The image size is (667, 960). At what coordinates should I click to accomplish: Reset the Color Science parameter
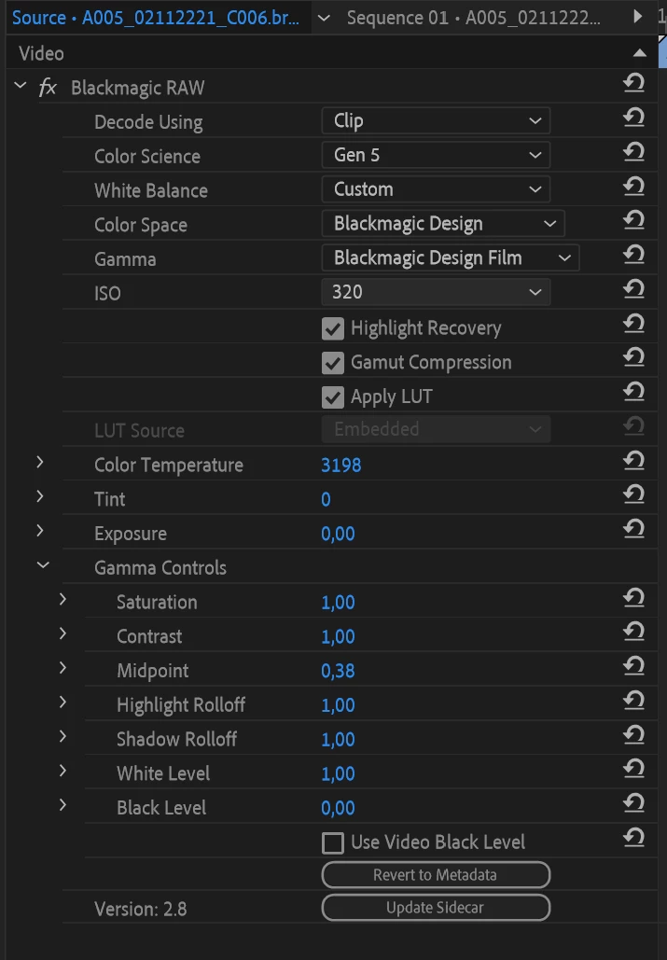pyautogui.click(x=634, y=151)
